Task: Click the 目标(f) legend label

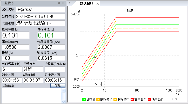Action: tap(91, 100)
